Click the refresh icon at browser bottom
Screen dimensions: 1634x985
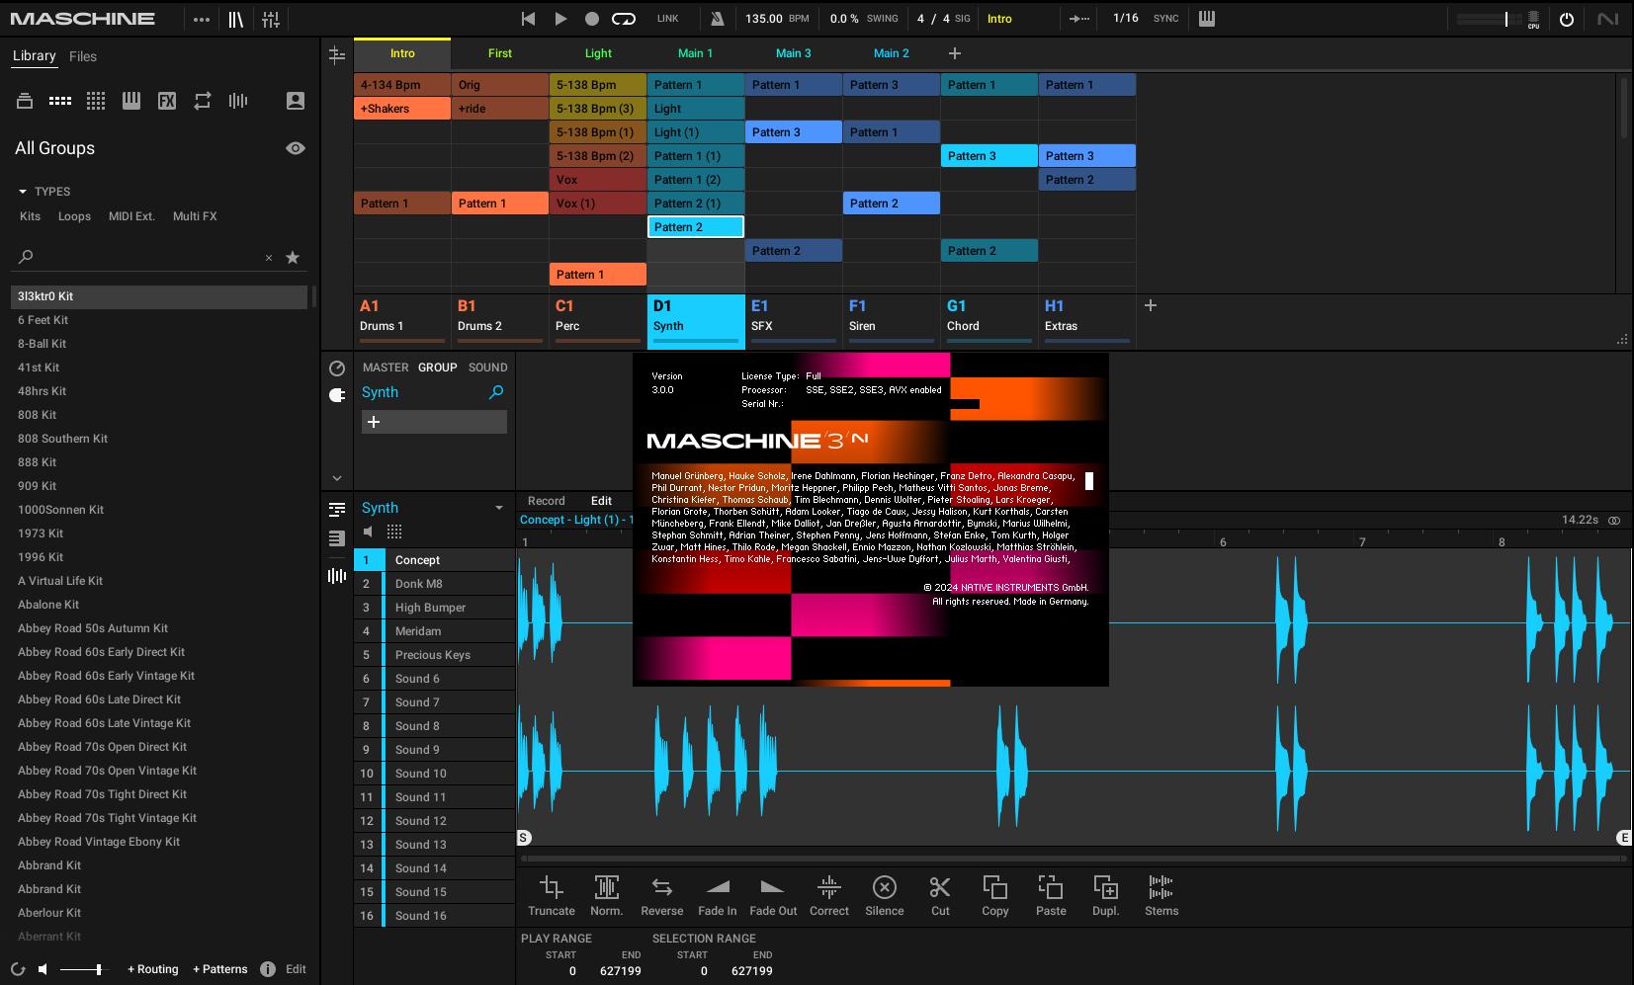tap(18, 969)
